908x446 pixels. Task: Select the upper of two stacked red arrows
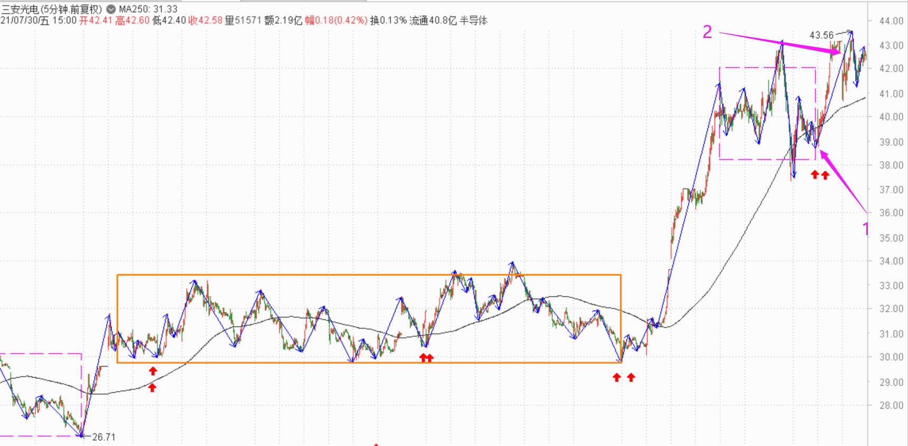[x=153, y=371]
